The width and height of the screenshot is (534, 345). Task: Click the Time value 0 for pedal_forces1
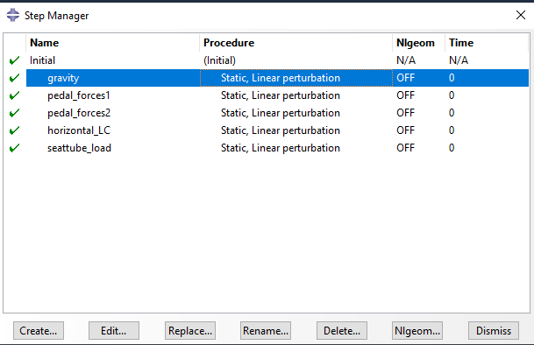coord(452,95)
